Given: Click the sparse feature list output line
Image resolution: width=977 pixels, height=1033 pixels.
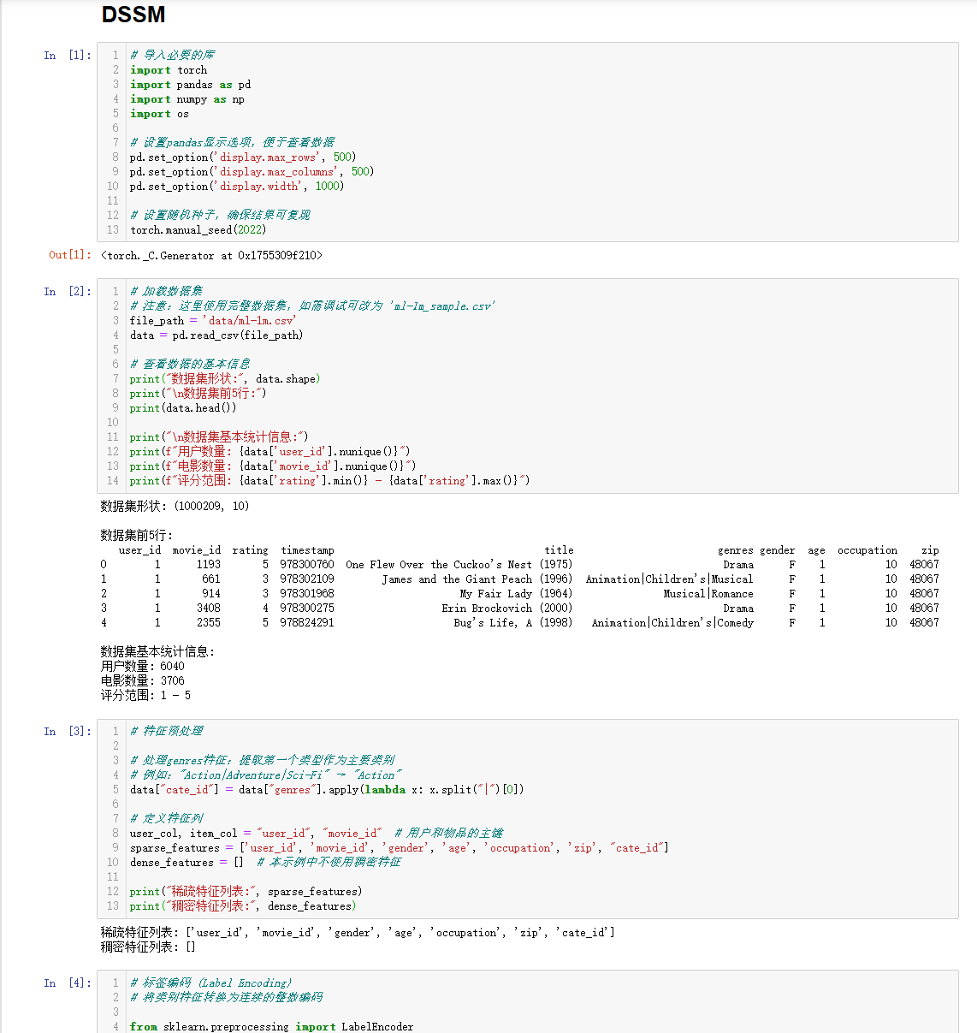Looking at the screenshot, I should click(x=358, y=933).
